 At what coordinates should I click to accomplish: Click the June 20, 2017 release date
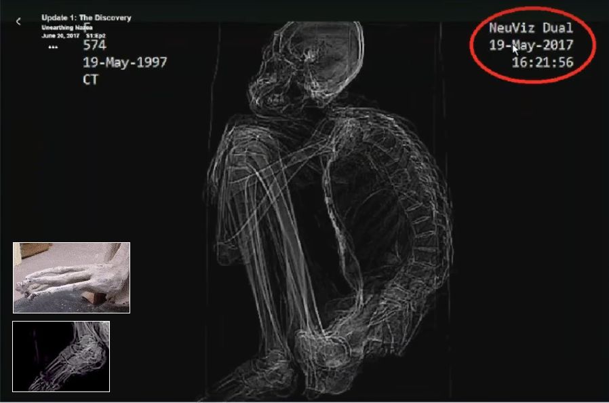[x=60, y=35]
